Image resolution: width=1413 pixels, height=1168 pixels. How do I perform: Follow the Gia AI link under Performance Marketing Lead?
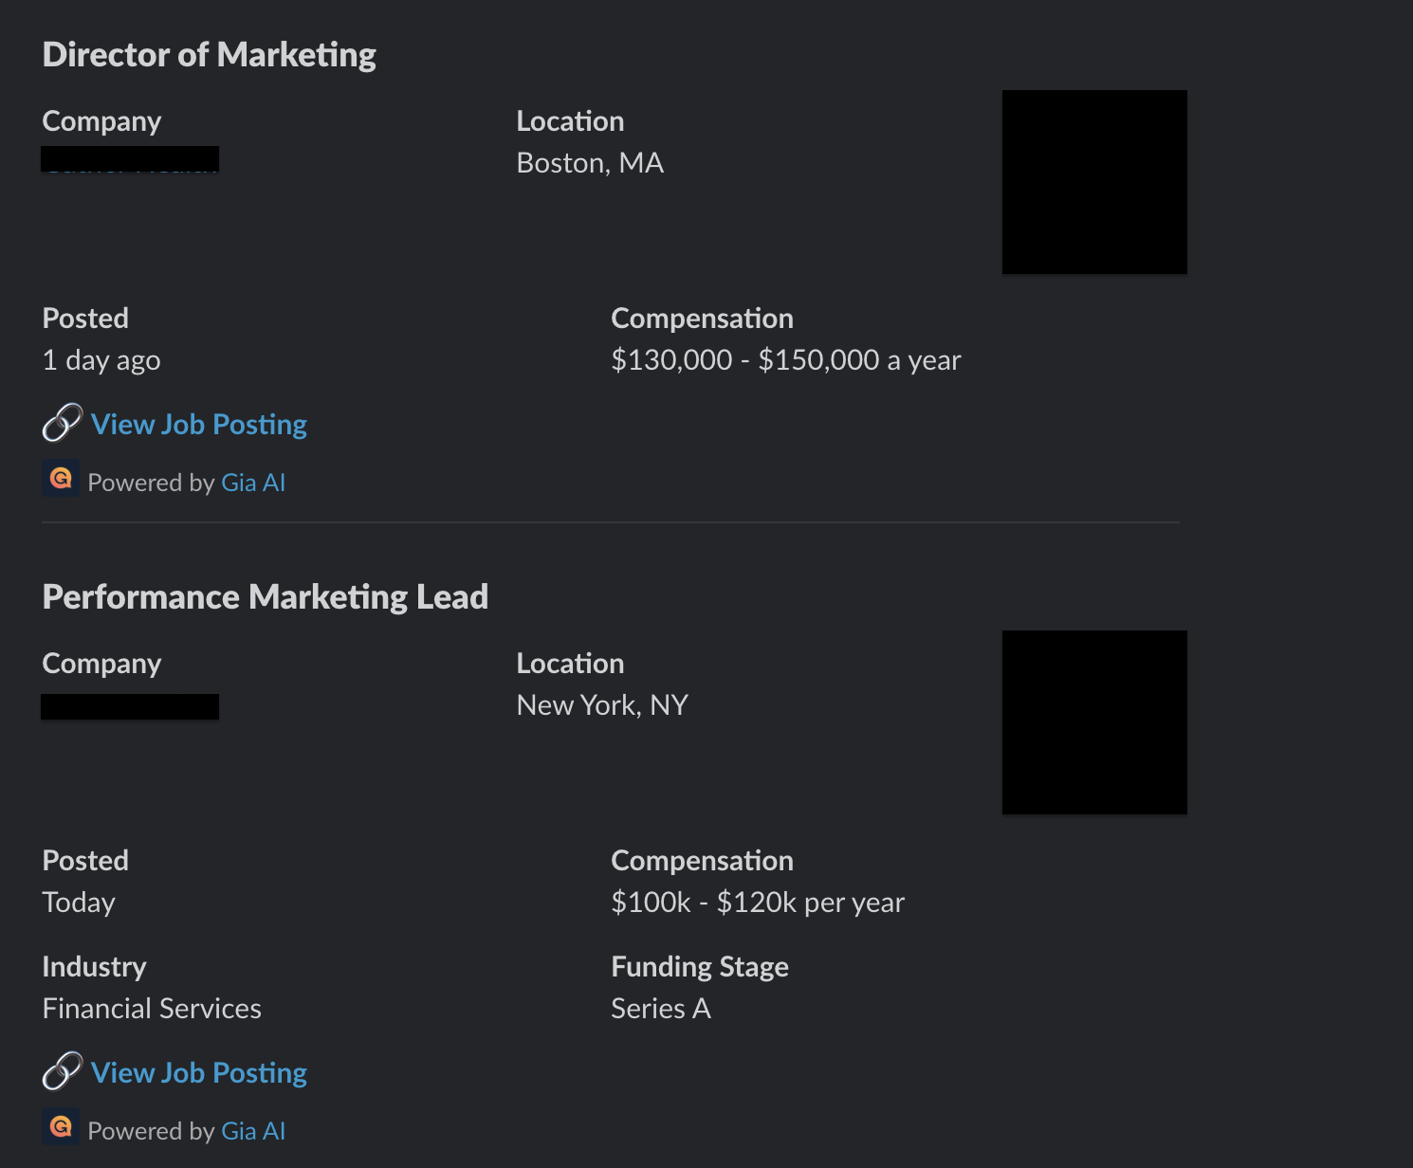[x=253, y=1131]
